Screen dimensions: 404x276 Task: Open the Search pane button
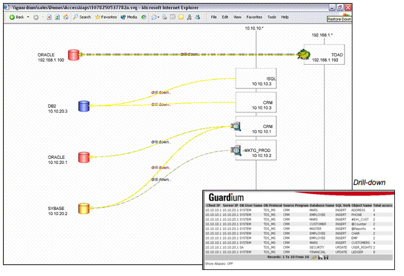[x=82, y=17]
